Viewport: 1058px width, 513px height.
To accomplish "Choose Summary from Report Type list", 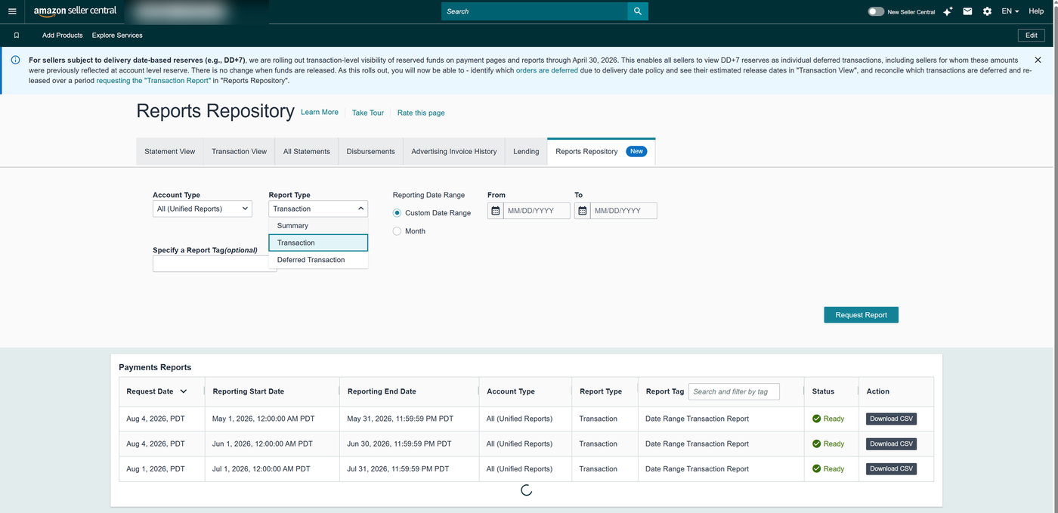I will click(318, 226).
